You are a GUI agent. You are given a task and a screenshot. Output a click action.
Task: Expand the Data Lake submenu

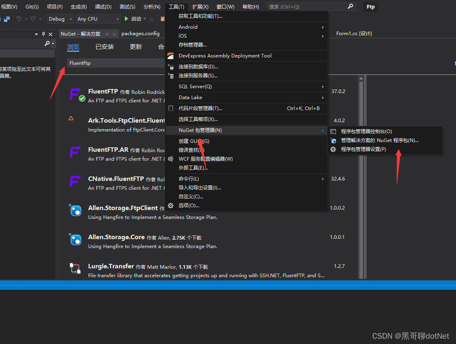click(x=323, y=98)
